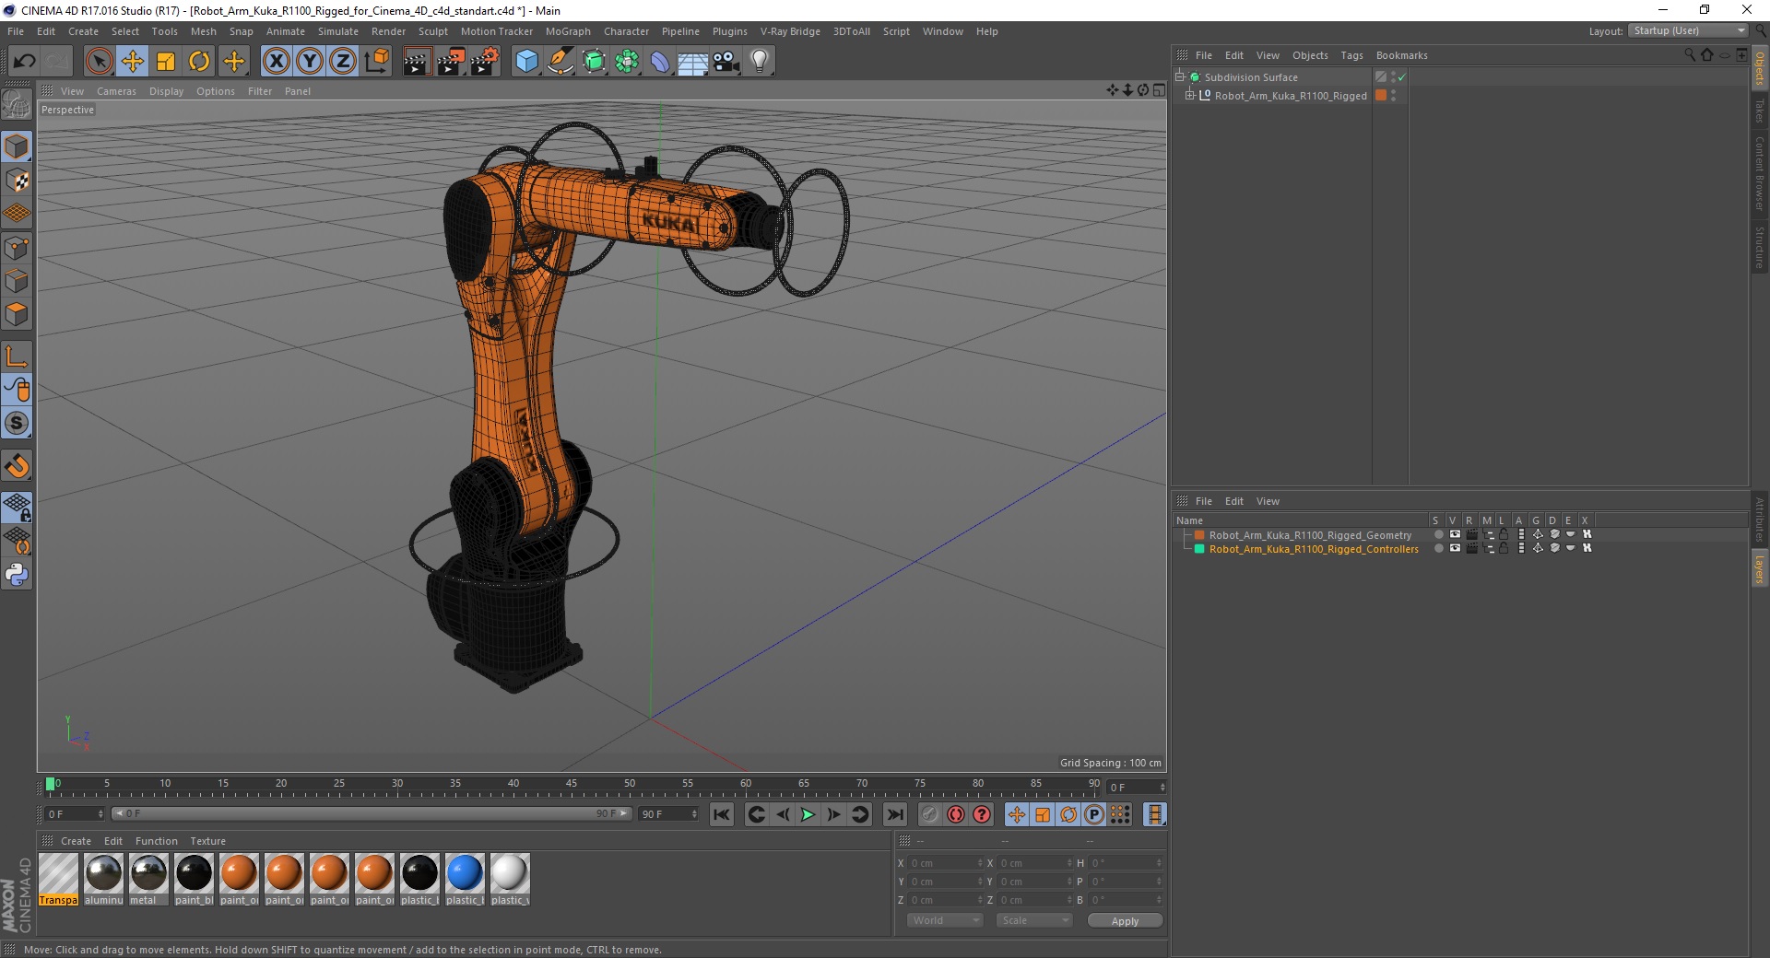Collapse the Subdivision Surface tree node

coord(1179,77)
